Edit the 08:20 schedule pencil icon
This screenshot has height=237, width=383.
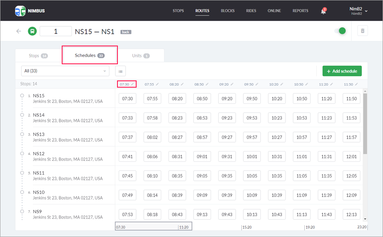pyautogui.click(x=183, y=84)
